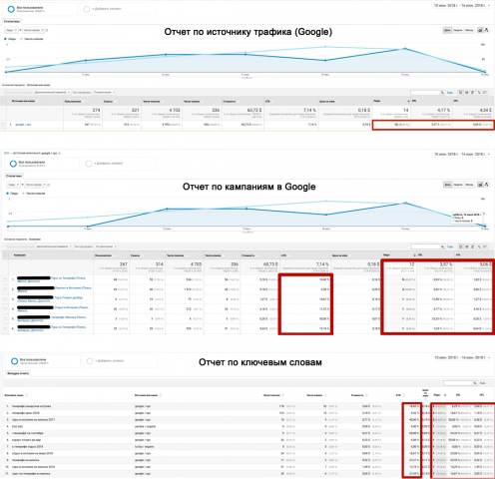
Task: Open sort type dropdown in traffic source report
Action: click(x=105, y=92)
